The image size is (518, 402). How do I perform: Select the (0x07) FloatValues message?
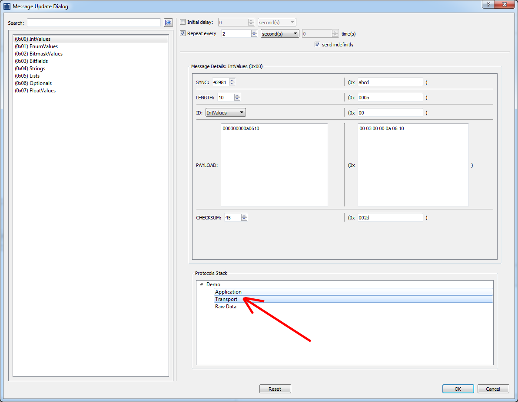(35, 91)
